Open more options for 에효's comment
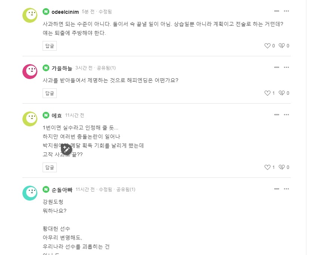The image size is (309, 255). (x=287, y=115)
